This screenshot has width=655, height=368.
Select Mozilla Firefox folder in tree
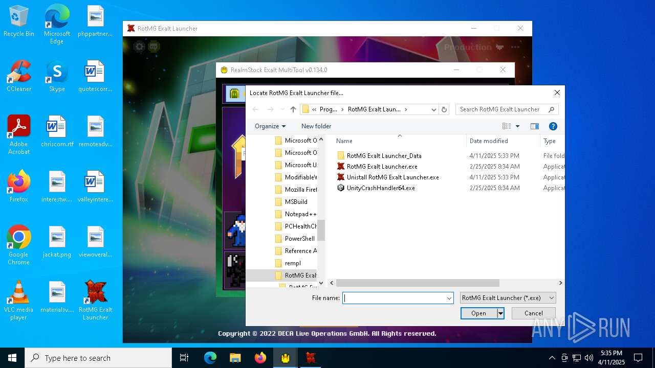296,190
